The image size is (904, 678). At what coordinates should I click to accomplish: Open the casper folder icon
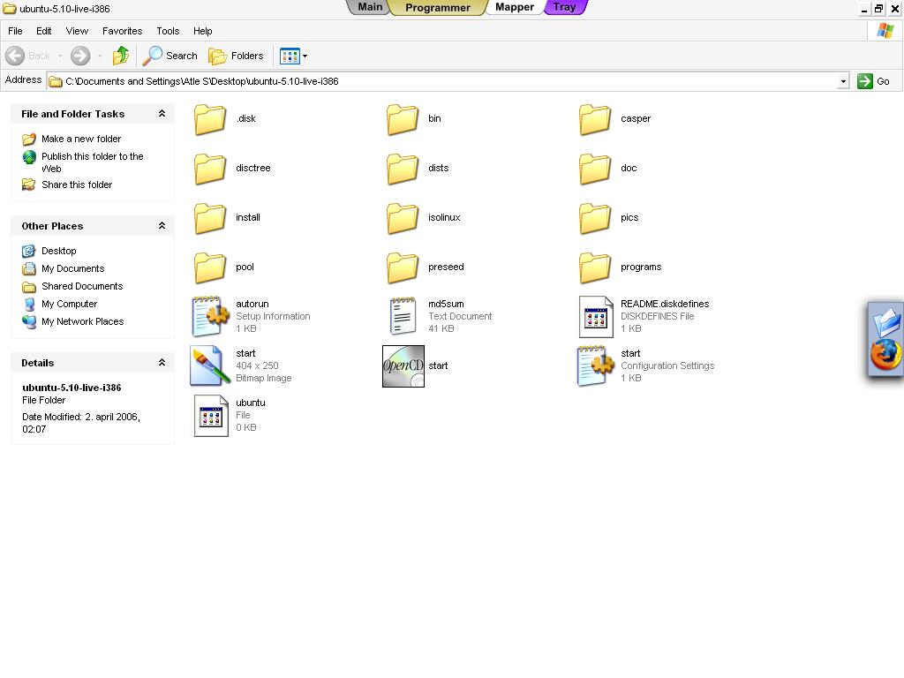(x=595, y=119)
